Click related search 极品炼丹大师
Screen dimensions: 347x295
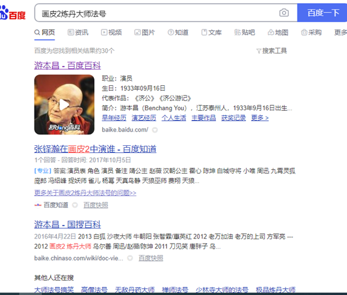pos(276,290)
